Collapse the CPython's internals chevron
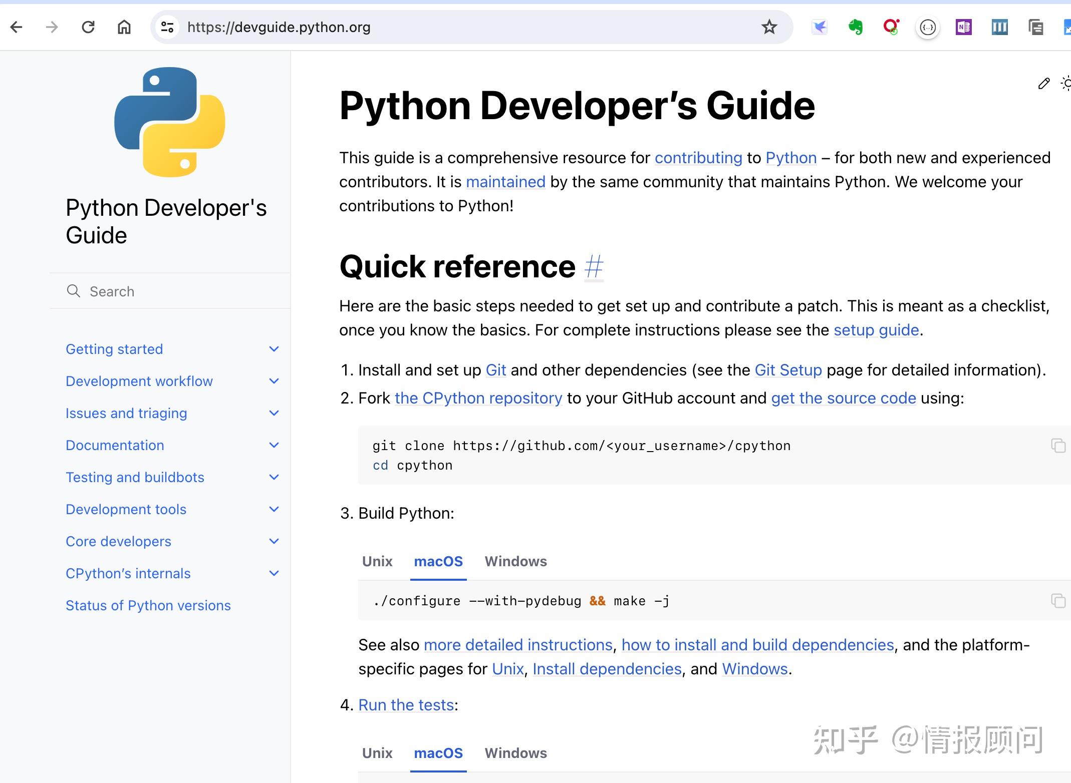 [274, 573]
